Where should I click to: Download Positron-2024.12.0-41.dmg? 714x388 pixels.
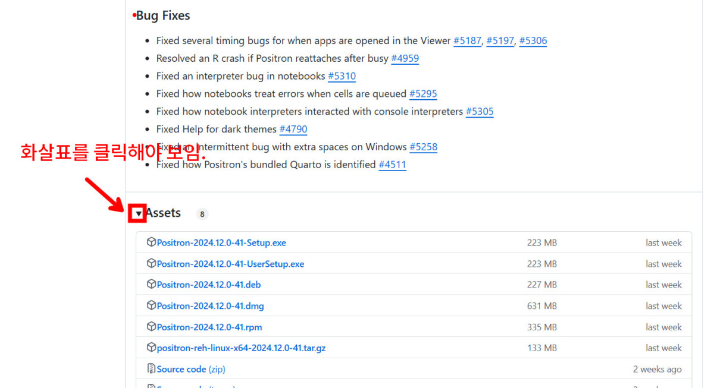(211, 306)
